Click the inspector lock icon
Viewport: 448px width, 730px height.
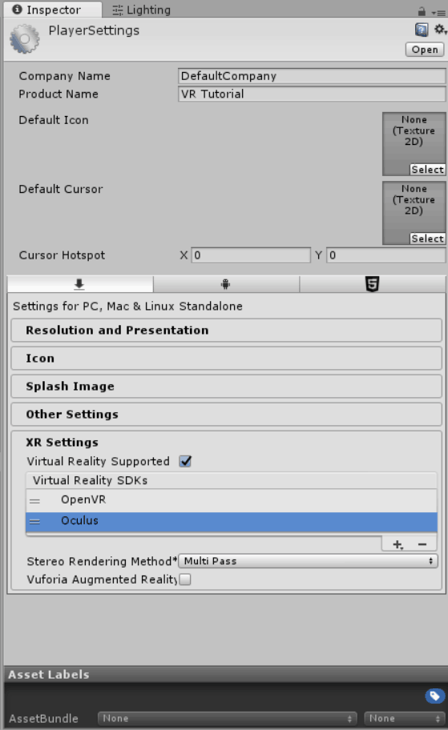[422, 11]
